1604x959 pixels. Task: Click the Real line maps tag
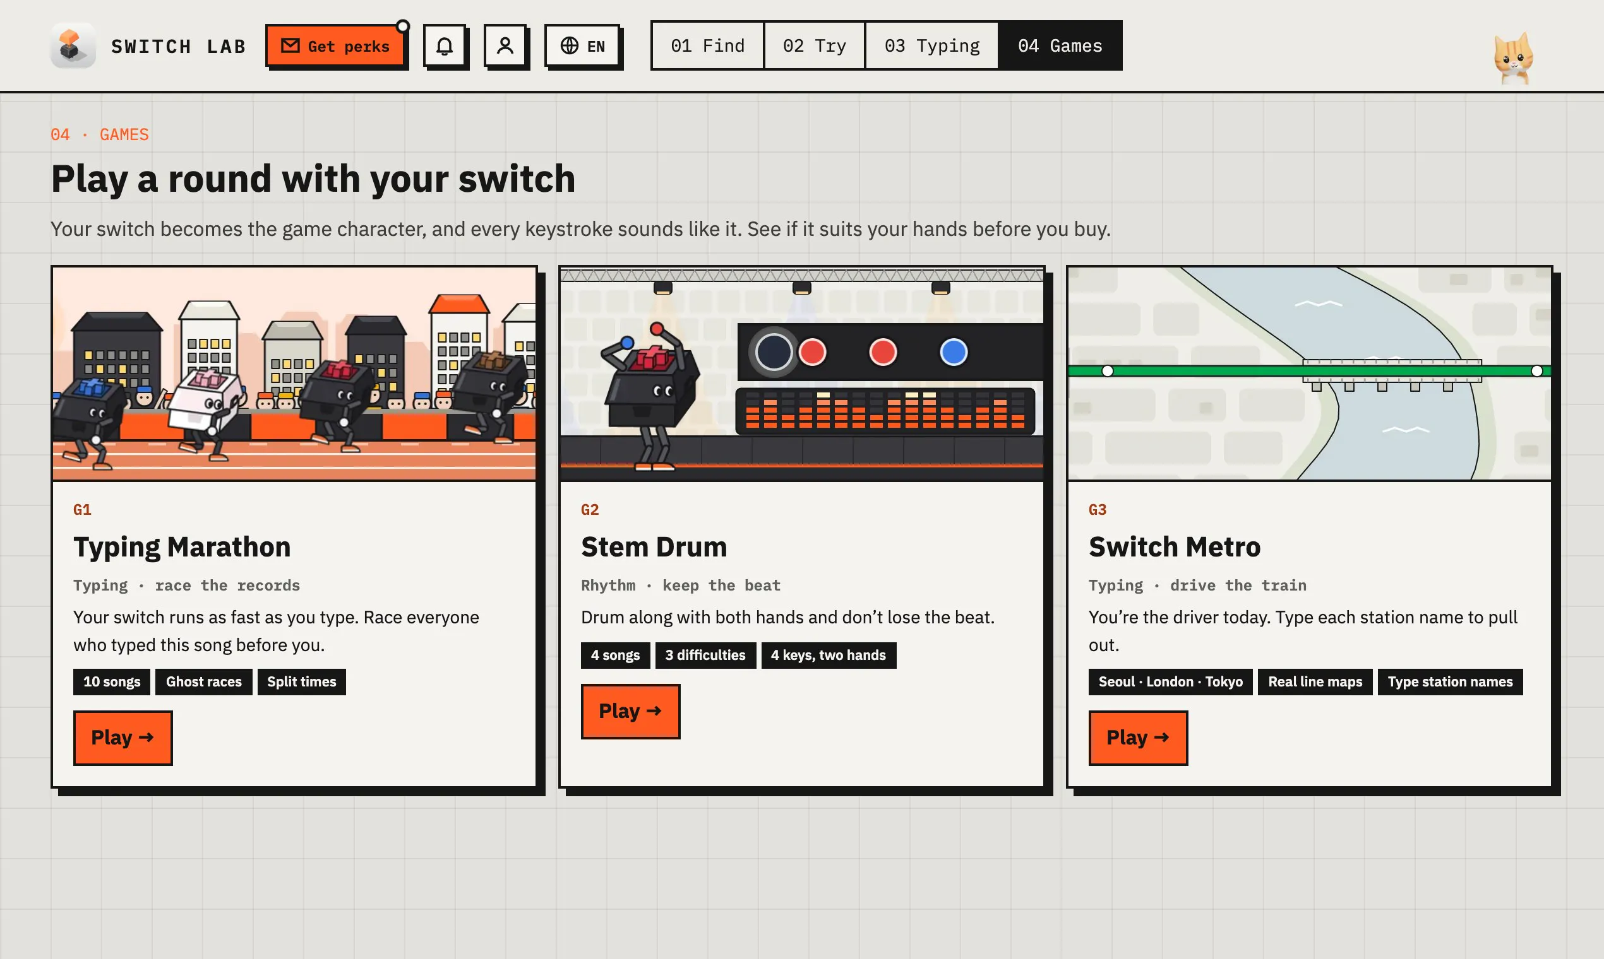1315,682
